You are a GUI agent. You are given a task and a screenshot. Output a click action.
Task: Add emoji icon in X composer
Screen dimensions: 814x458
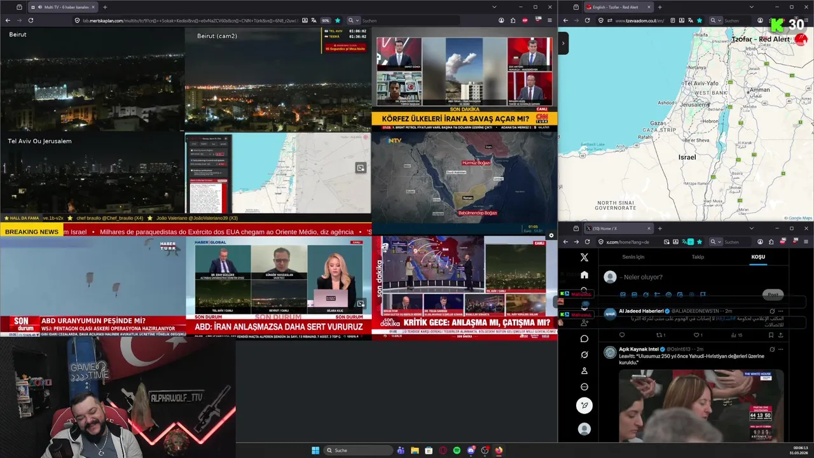coord(668,295)
